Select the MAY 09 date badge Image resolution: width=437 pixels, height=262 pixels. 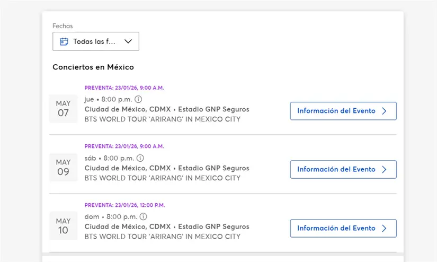click(63, 168)
